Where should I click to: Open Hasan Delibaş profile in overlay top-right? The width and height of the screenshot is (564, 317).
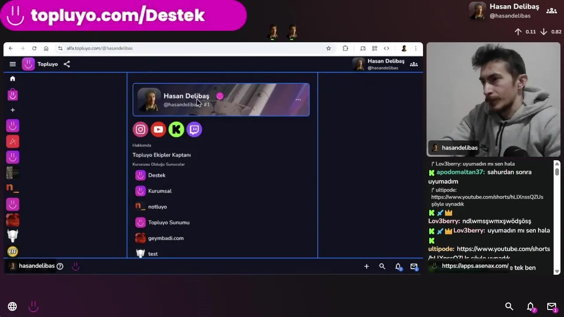(x=504, y=11)
